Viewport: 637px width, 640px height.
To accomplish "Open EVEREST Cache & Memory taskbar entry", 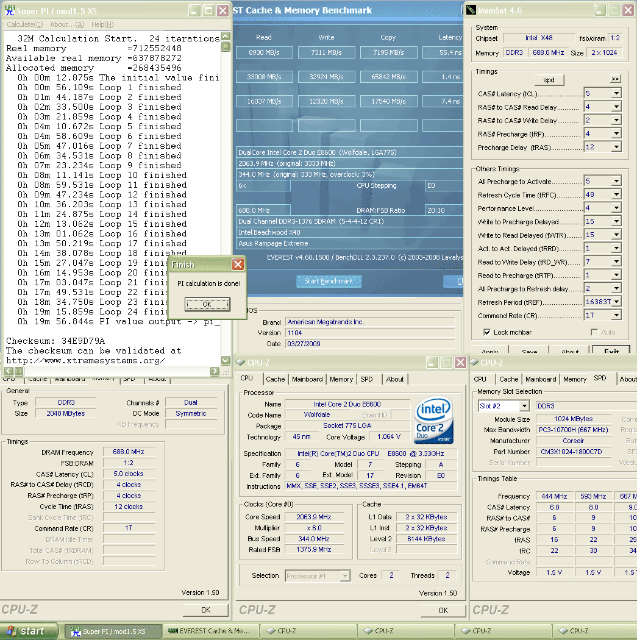I will [210, 631].
